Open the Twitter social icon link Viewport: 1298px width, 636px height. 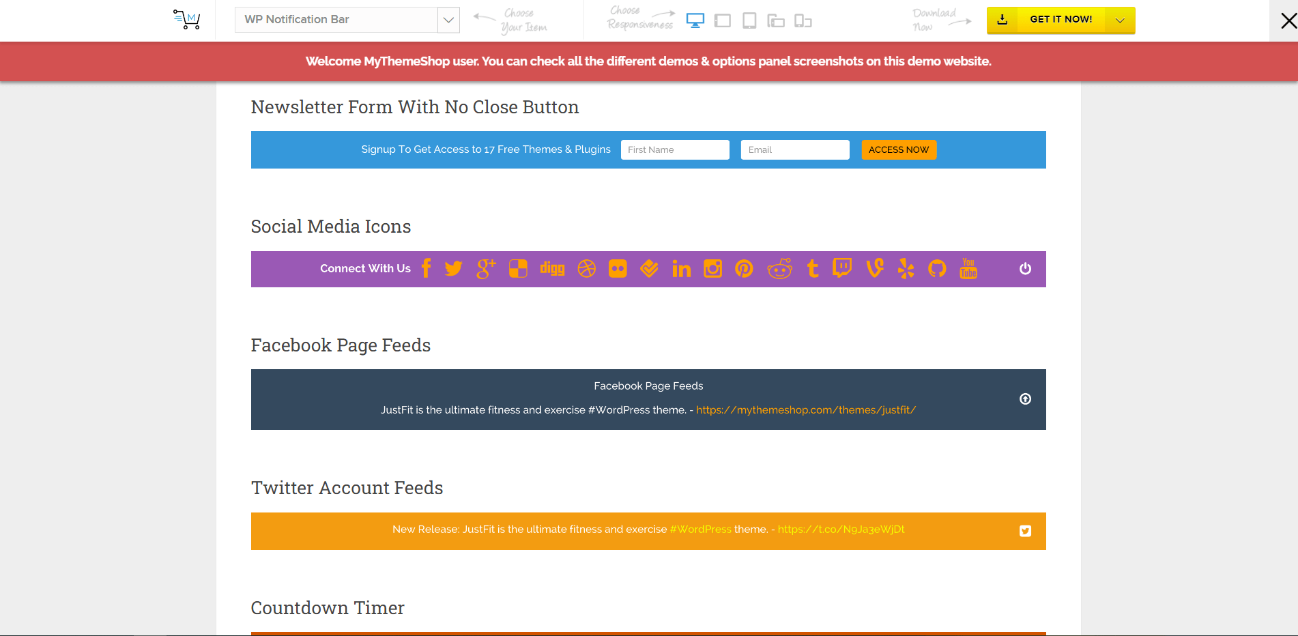click(453, 269)
